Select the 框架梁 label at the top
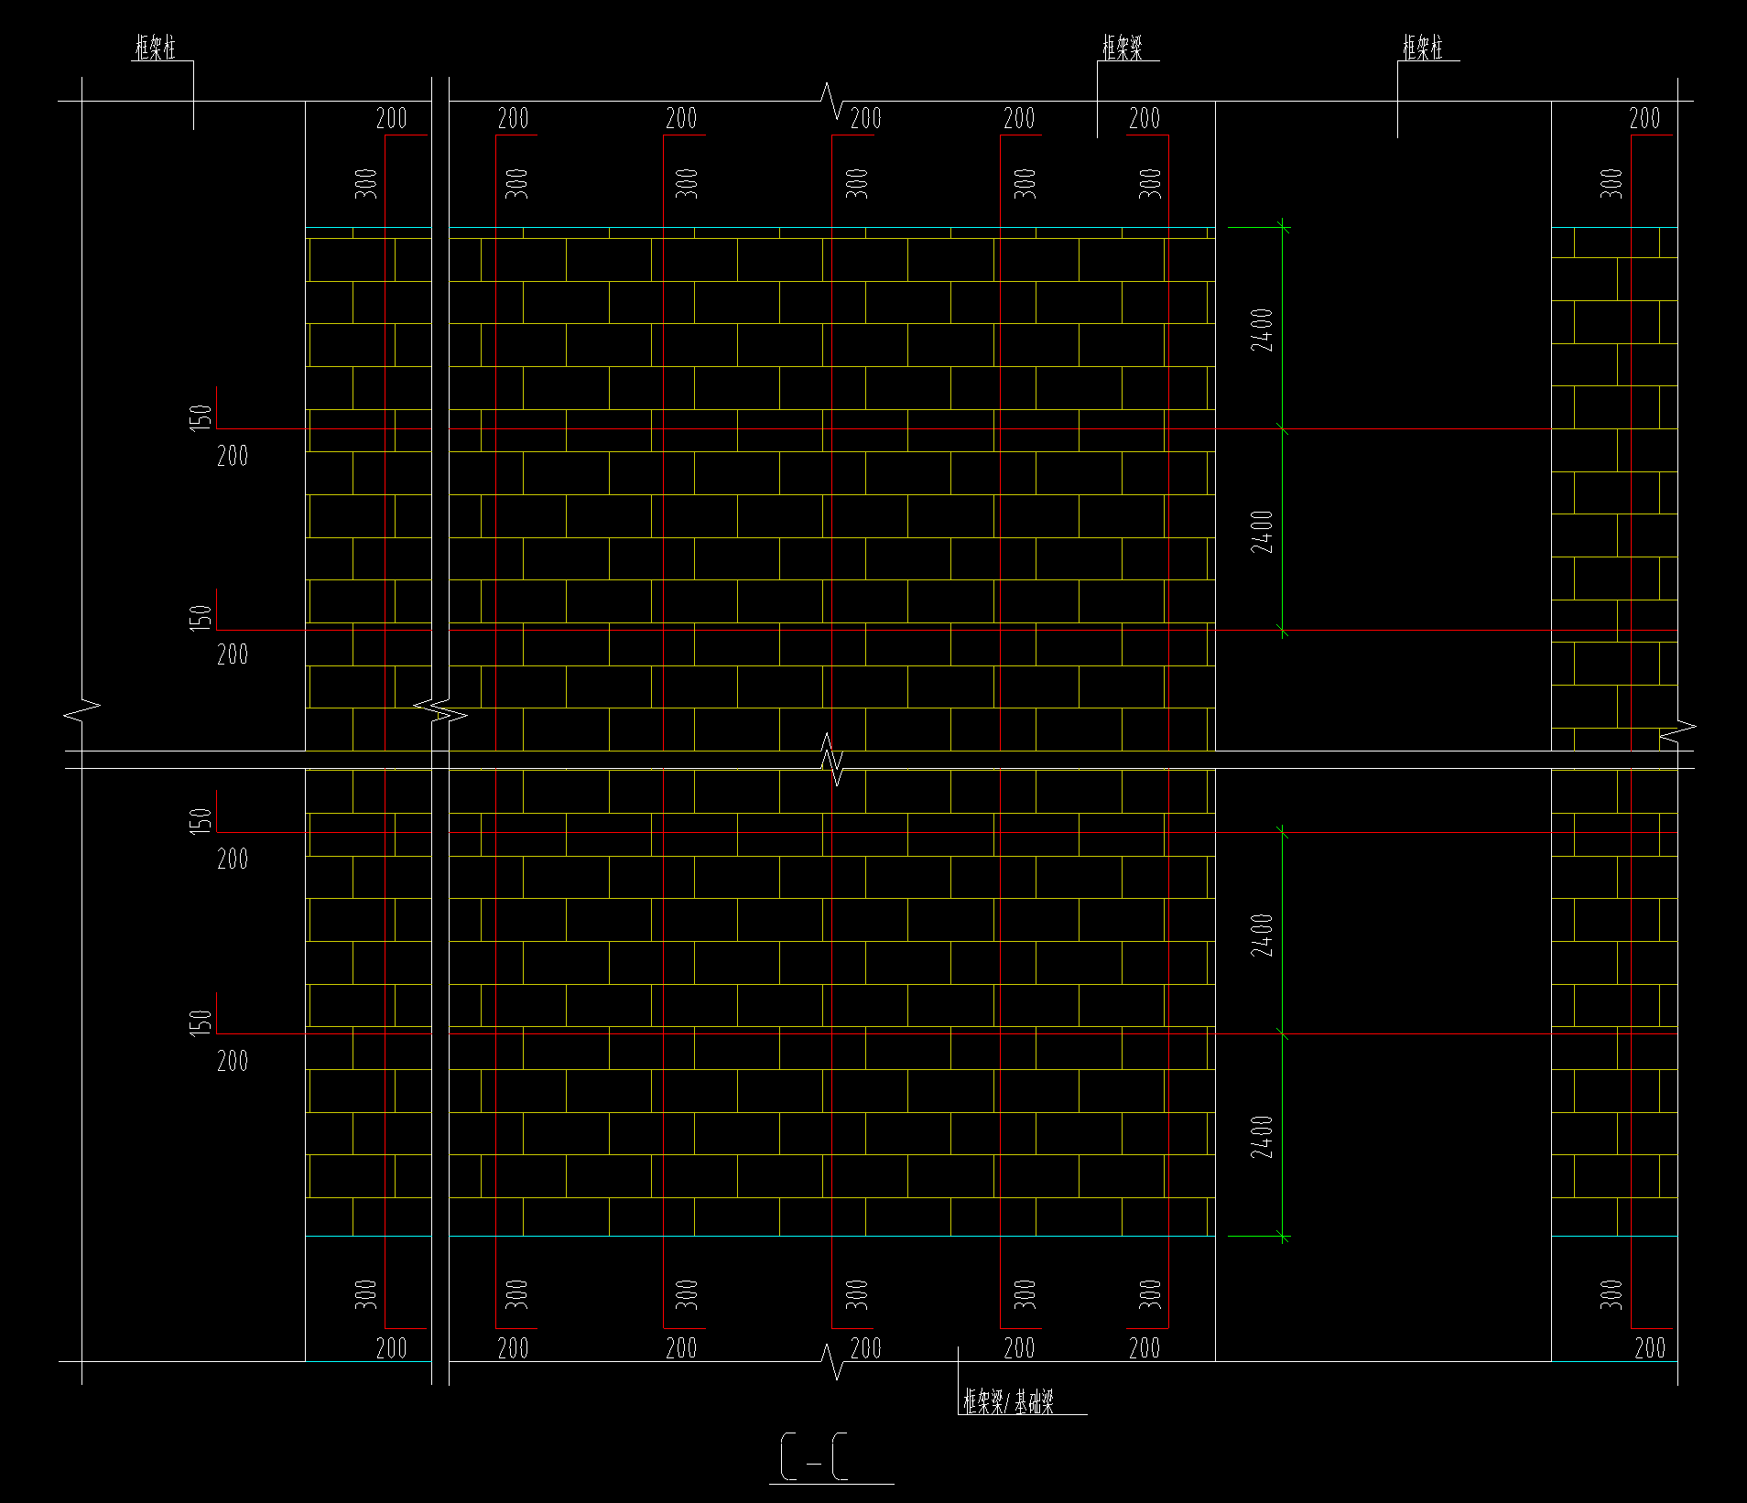Viewport: 1747px width, 1503px height. 1122,48
